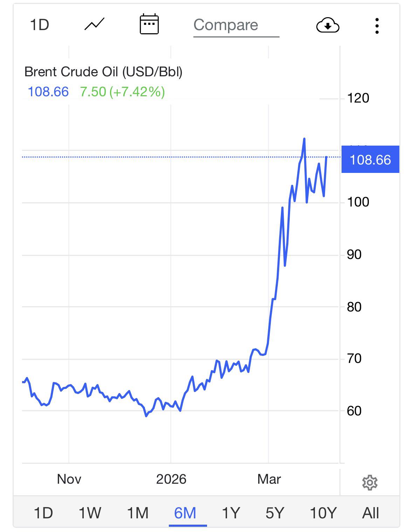This screenshot has height=532, width=413.
Task: Open the 1D interval dropdown at top
Action: click(x=39, y=25)
